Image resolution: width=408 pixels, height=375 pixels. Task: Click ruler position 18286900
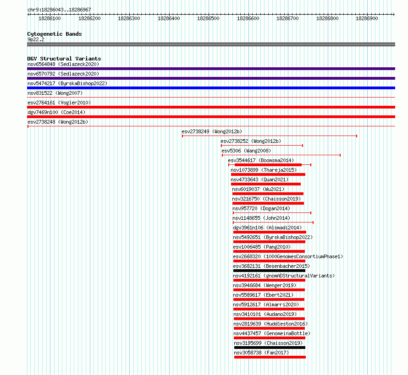(x=367, y=18)
